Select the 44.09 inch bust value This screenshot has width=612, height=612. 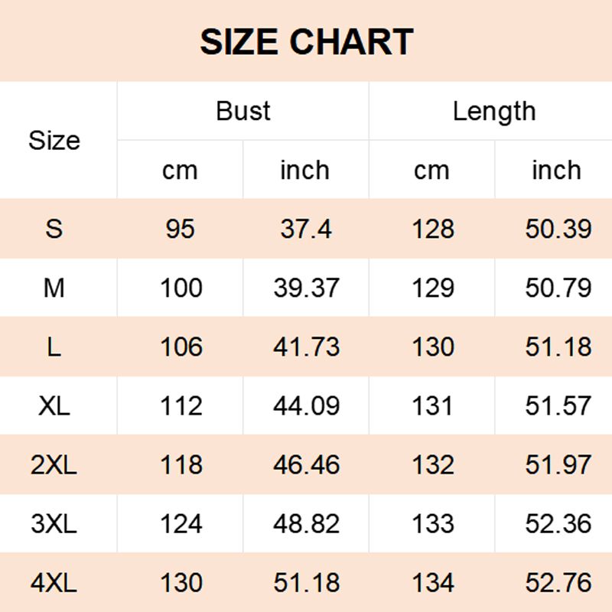click(306, 405)
